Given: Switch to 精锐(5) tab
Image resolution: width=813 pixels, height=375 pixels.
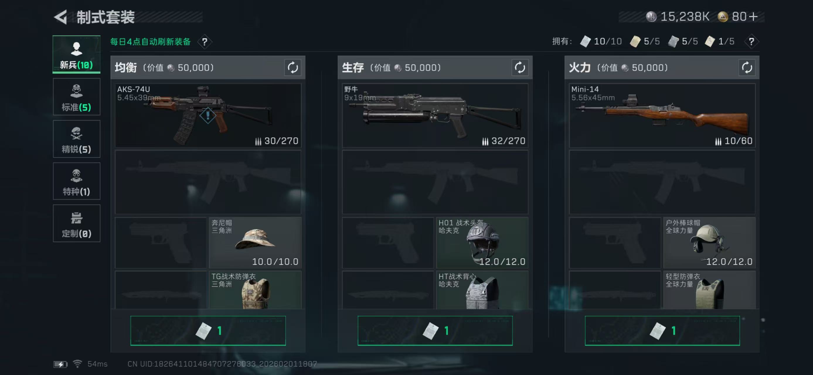Looking at the screenshot, I should [76, 139].
